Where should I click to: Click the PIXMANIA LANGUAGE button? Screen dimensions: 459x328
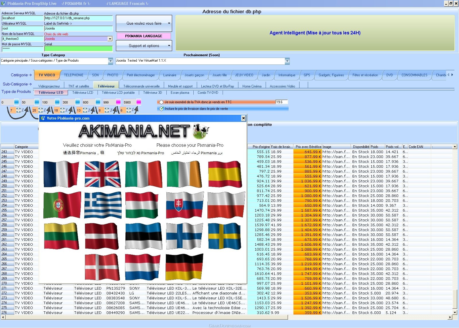[144, 36]
